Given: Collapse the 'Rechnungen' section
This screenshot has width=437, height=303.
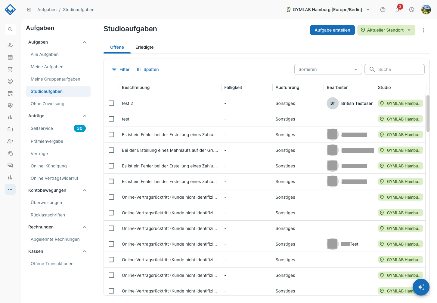Looking at the screenshot, I should [x=85, y=227].
